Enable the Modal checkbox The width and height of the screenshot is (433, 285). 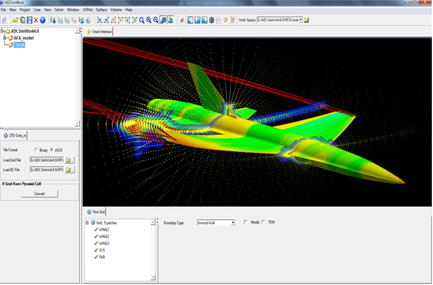click(245, 223)
